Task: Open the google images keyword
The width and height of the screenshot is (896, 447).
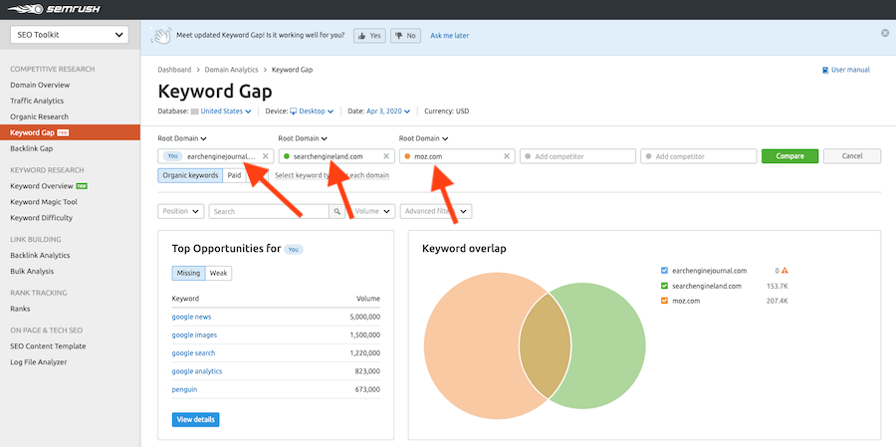Action: point(194,335)
